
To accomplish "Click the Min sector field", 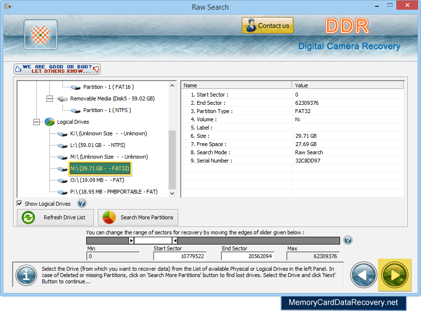I will click(113, 256).
